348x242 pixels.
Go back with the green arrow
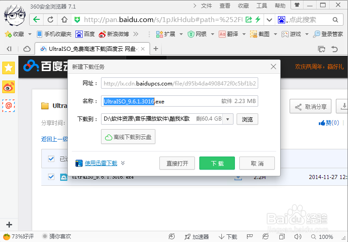click(x=36, y=20)
